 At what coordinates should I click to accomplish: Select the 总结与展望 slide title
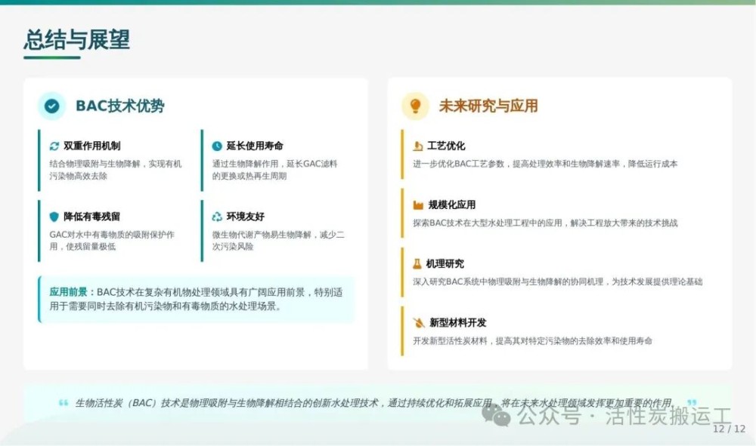(71, 39)
